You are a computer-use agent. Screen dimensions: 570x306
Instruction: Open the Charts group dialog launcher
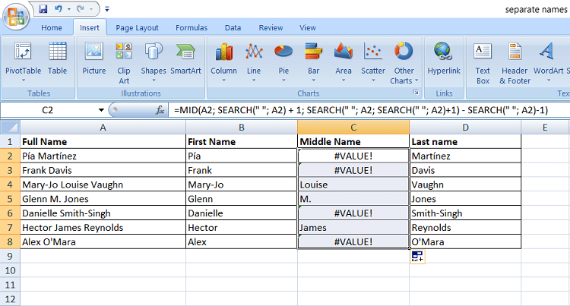click(x=416, y=93)
